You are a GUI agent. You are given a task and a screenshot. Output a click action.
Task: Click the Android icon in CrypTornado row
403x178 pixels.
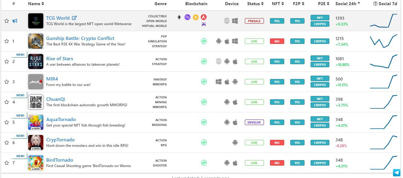[235, 143]
